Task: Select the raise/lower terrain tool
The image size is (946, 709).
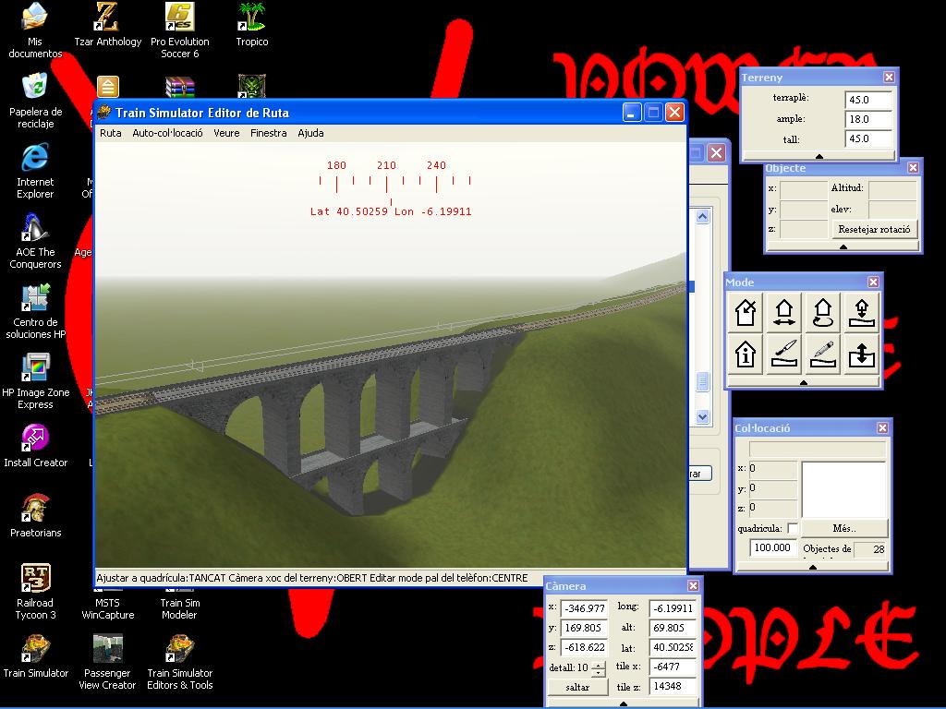Action: (x=860, y=354)
